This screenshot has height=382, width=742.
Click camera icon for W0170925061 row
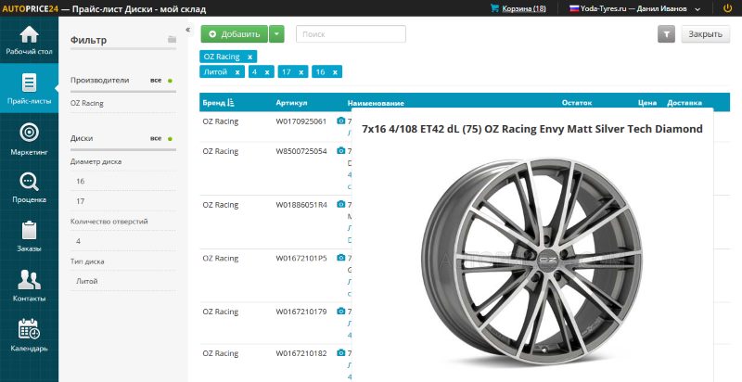click(x=340, y=121)
